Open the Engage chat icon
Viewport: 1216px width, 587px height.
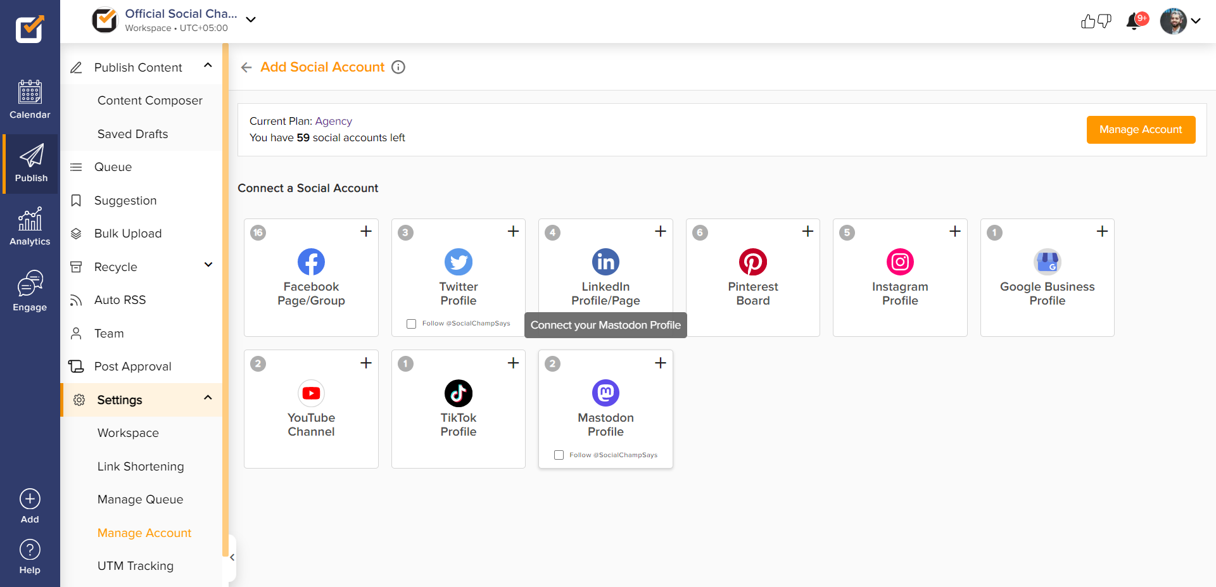30,283
